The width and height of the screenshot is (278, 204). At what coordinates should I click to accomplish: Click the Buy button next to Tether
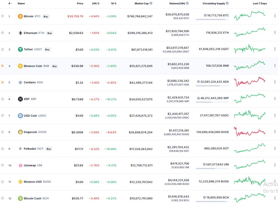[47, 49]
